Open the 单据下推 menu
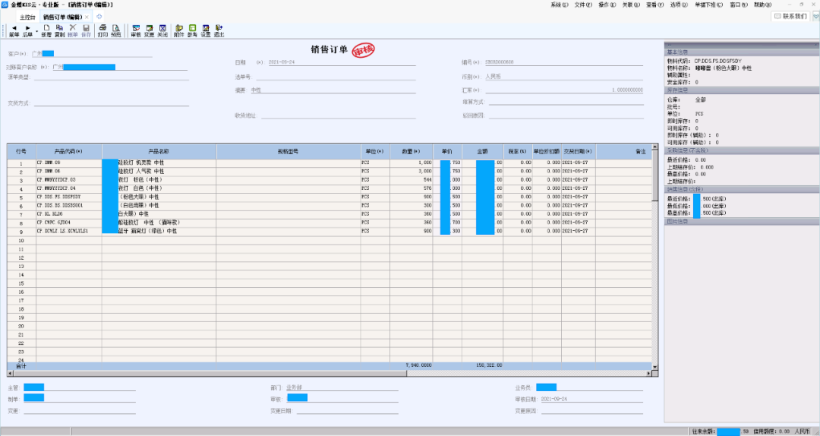The height and width of the screenshot is (436, 820). coord(708,5)
